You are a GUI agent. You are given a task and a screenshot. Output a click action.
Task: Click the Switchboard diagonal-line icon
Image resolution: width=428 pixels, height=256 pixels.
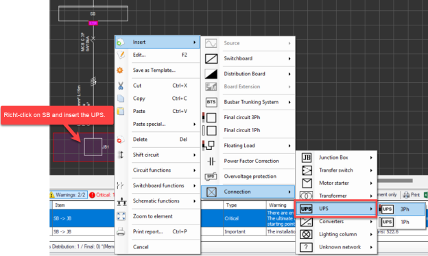211,59
